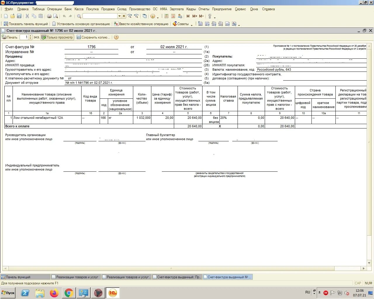Click Ввести хозяйственную операцию button

point(141,24)
